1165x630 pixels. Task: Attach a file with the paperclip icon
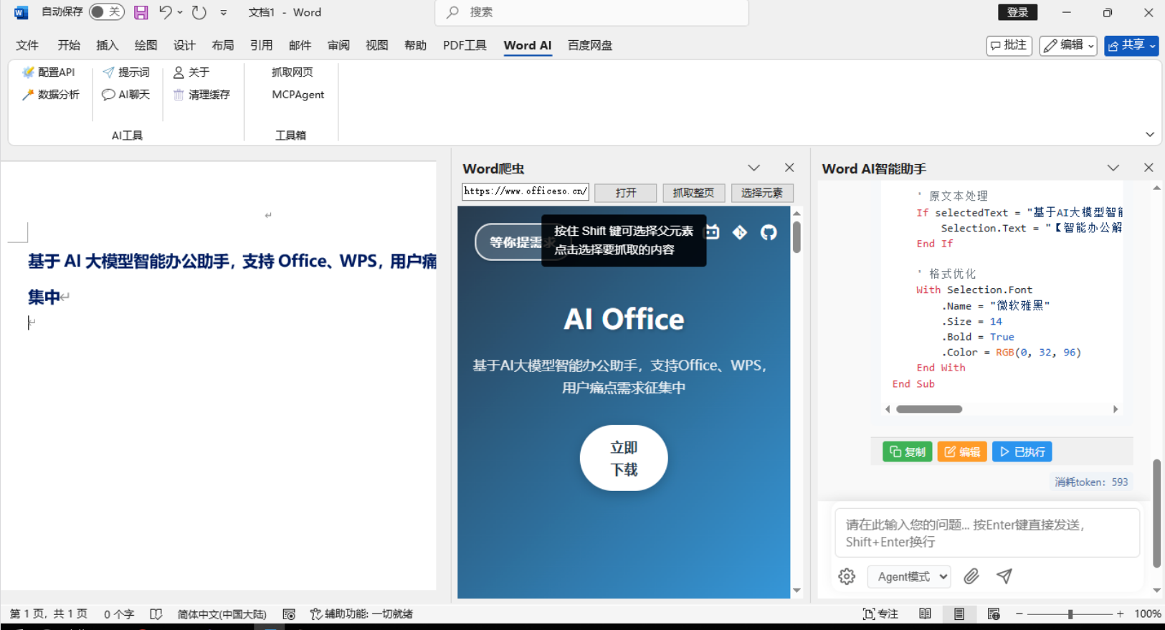coord(971,576)
